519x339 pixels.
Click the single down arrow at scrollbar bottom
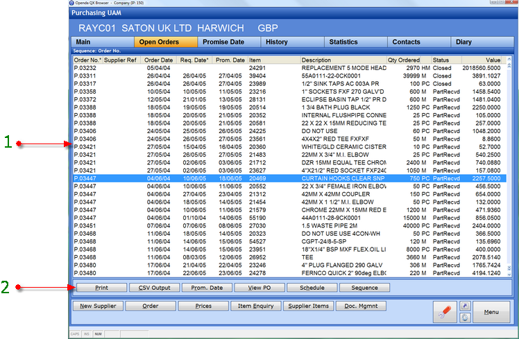coord(509,274)
